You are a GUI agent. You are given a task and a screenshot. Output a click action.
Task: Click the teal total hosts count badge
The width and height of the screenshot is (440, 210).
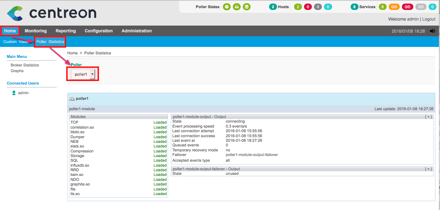pyautogui.click(x=273, y=7)
